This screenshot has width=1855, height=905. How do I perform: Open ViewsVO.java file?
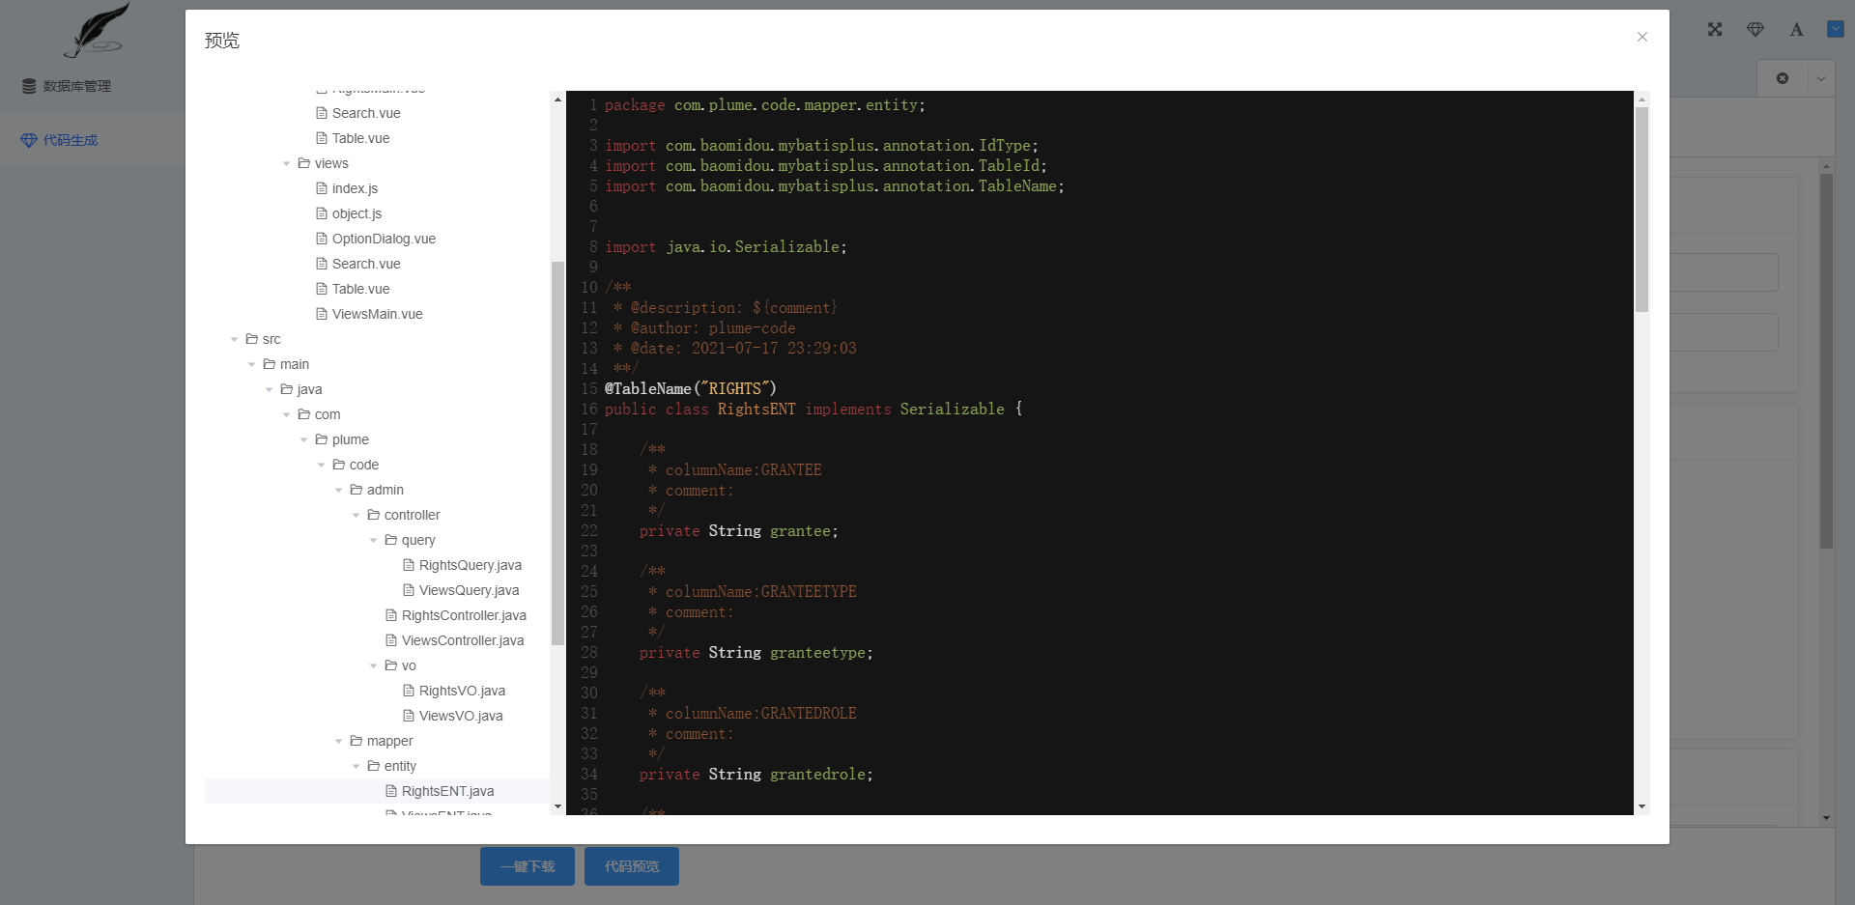click(461, 716)
